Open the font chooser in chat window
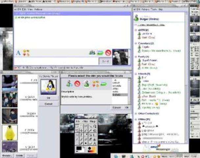This screenshot has height=158, width=200. click(18, 53)
